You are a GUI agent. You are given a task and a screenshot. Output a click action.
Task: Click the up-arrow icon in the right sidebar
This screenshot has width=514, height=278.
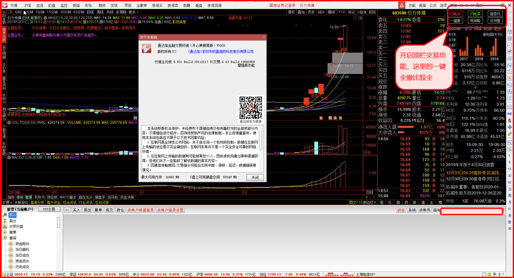pos(510,19)
